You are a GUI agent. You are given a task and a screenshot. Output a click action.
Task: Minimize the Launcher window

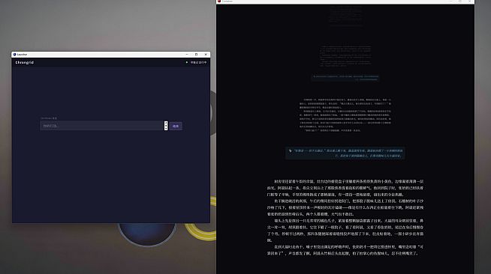(x=187, y=55)
